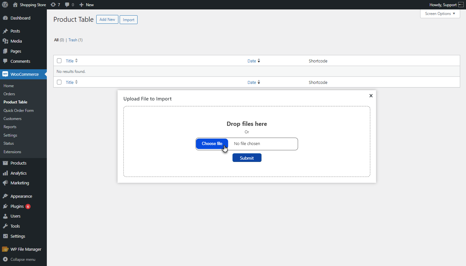Click the red Plugins update count badge
The image size is (466, 266).
[x=28, y=206]
